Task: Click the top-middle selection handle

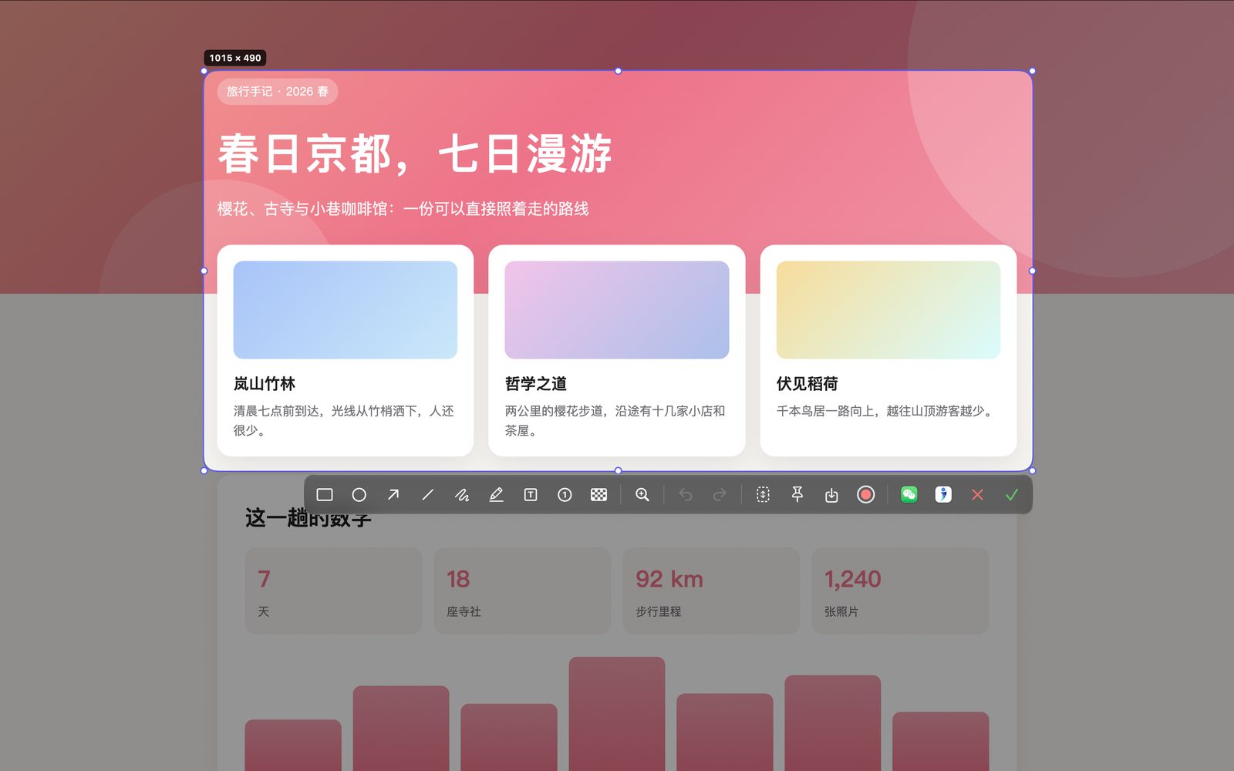Action: click(x=618, y=71)
